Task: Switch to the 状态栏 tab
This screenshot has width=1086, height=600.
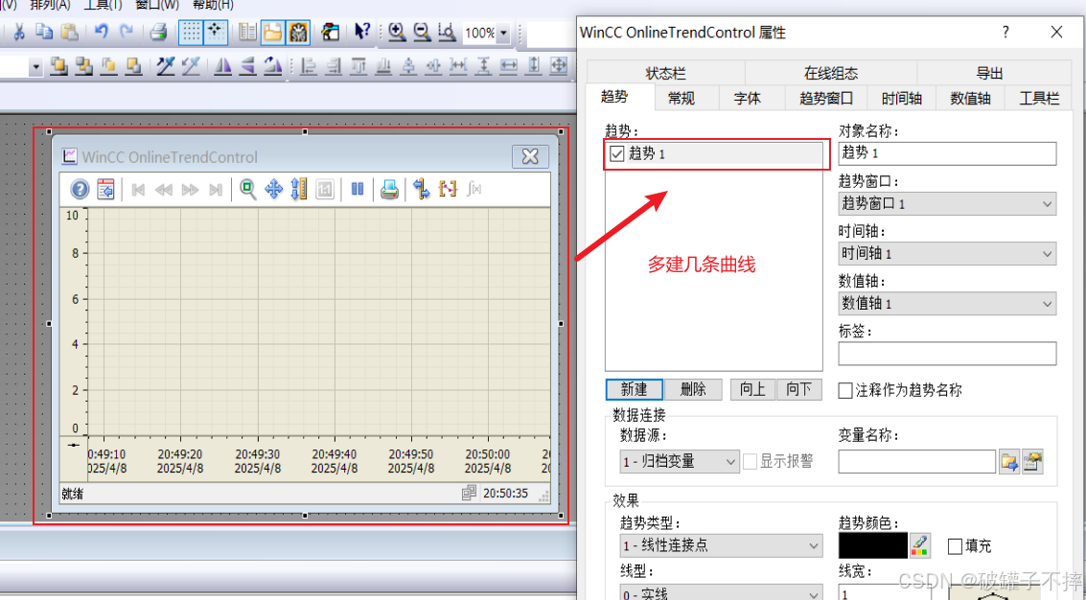Action: (665, 74)
